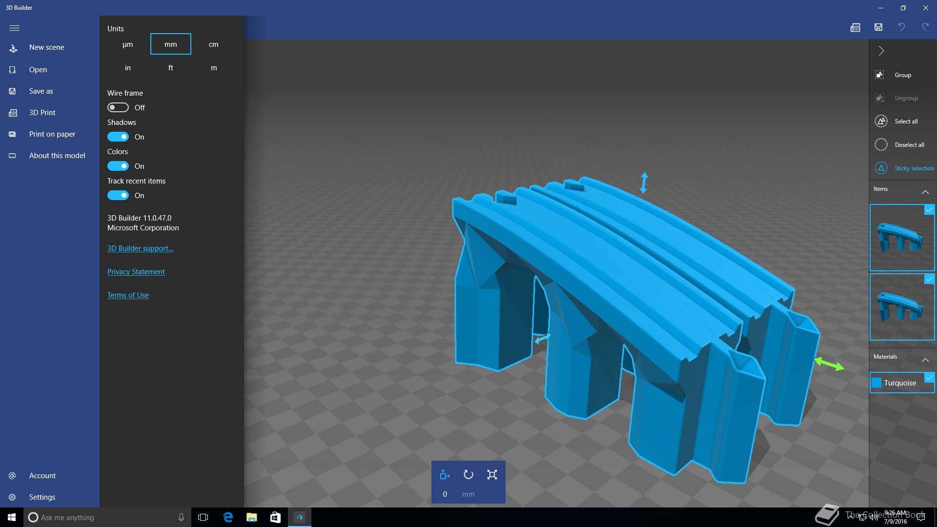Choose Save as from the sidebar menu

pyautogui.click(x=41, y=91)
